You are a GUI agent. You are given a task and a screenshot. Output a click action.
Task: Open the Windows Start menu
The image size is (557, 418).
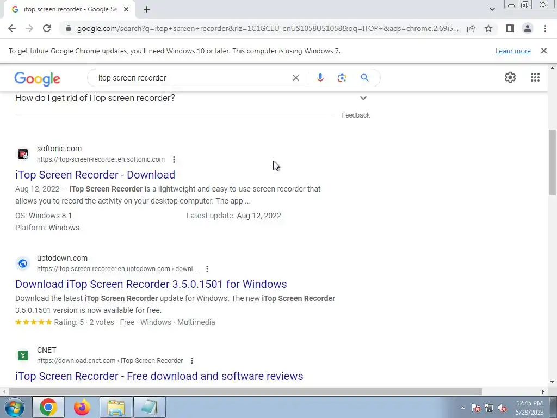coord(15,407)
